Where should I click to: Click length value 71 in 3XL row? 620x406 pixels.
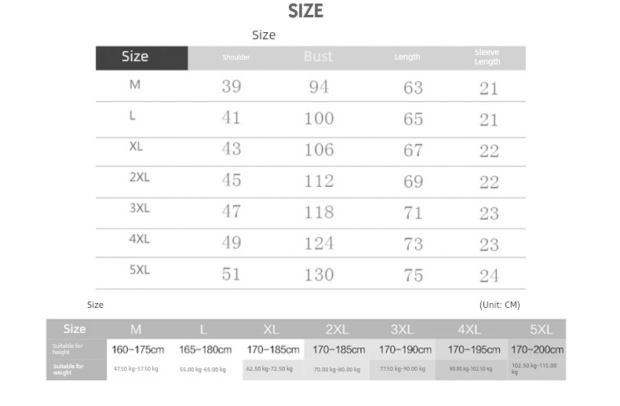pos(413,213)
